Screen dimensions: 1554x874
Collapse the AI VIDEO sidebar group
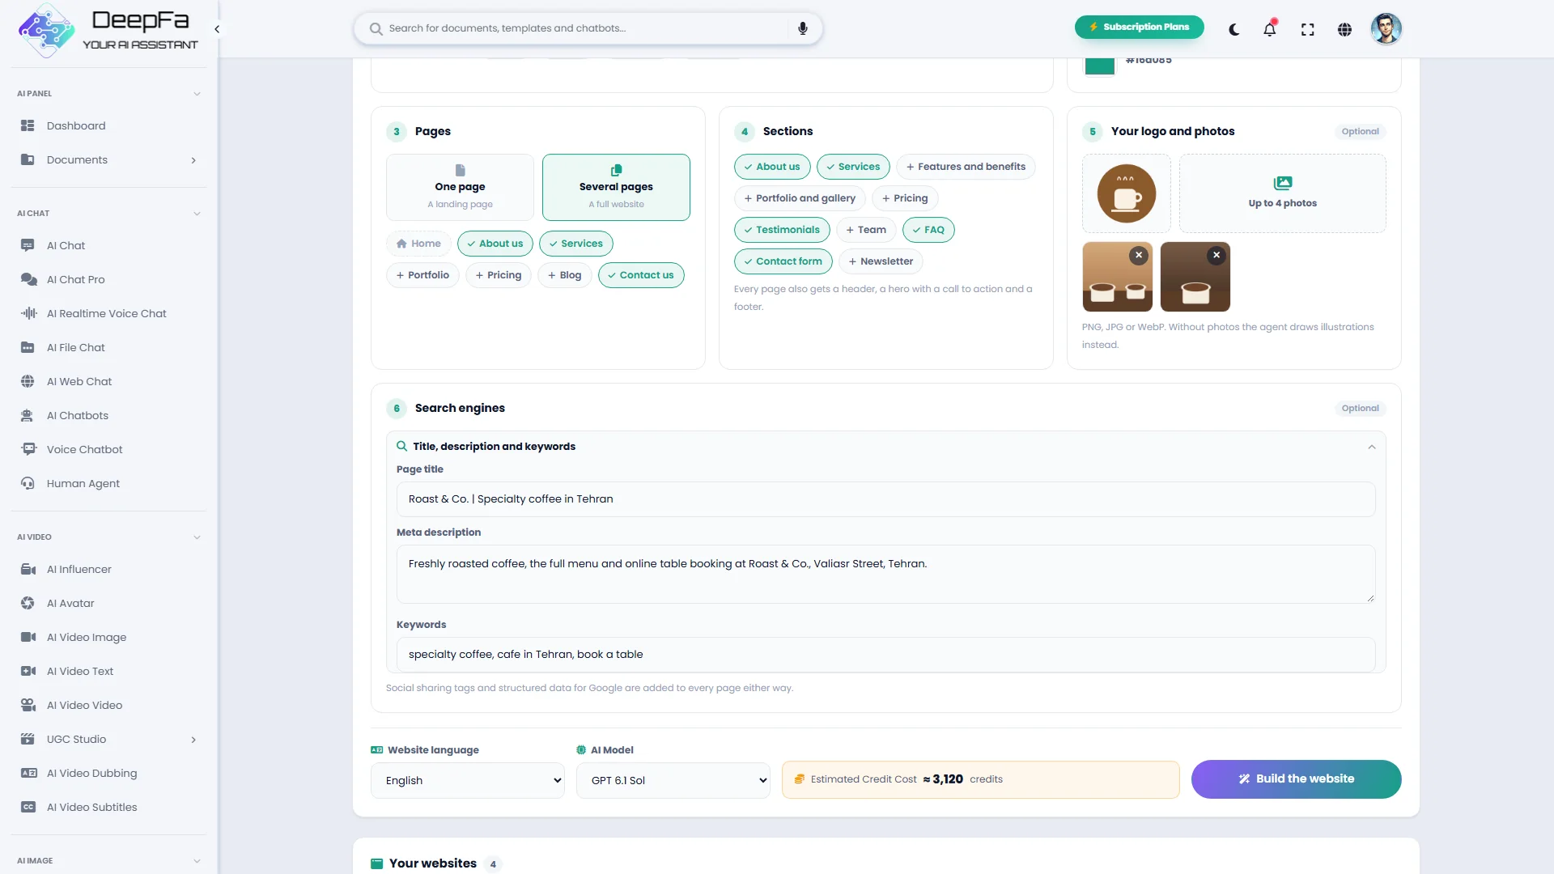click(197, 537)
